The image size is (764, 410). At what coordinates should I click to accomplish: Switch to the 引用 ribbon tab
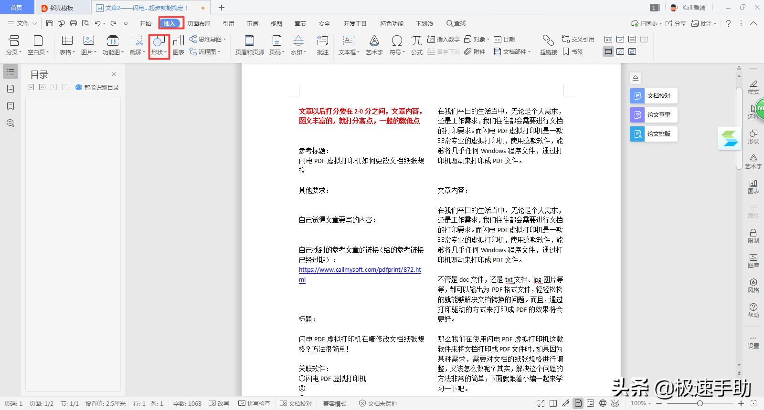[x=229, y=23]
